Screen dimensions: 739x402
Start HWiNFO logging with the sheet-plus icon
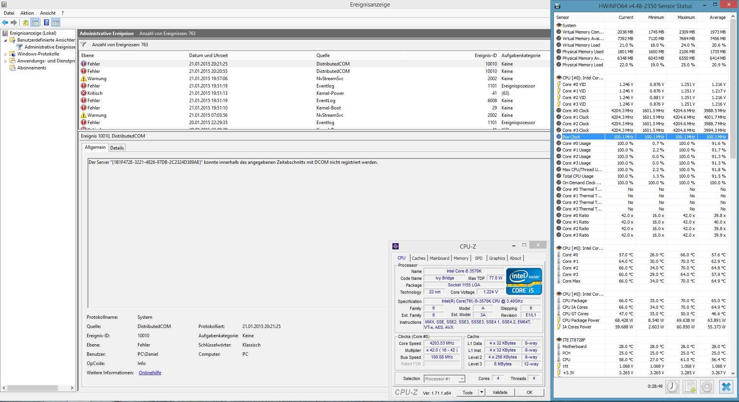[690, 387]
